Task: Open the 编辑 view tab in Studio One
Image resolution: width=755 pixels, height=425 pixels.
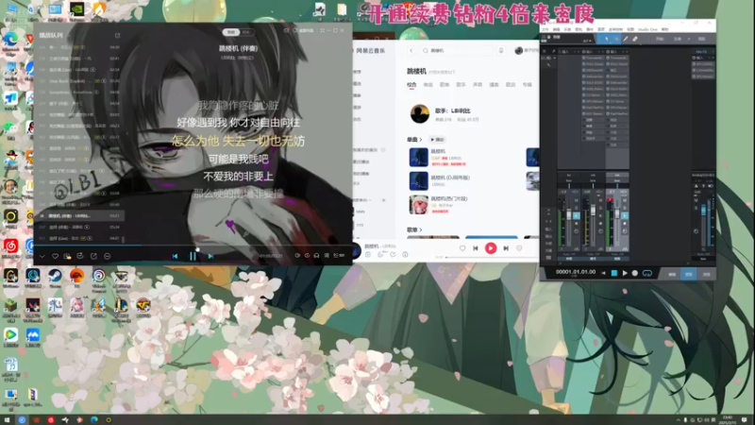Action: tap(672, 274)
